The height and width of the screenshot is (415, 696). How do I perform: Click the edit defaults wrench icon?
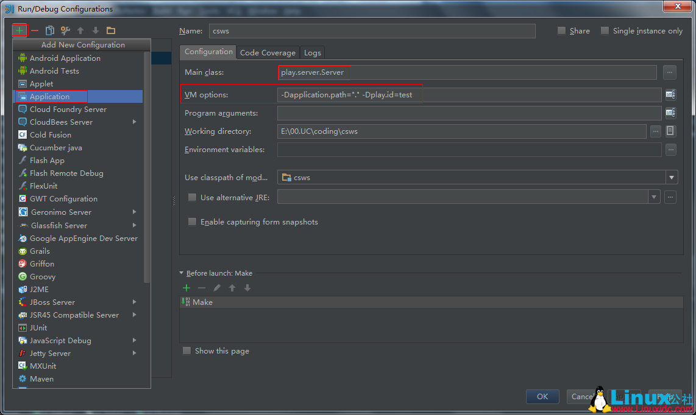coord(65,30)
